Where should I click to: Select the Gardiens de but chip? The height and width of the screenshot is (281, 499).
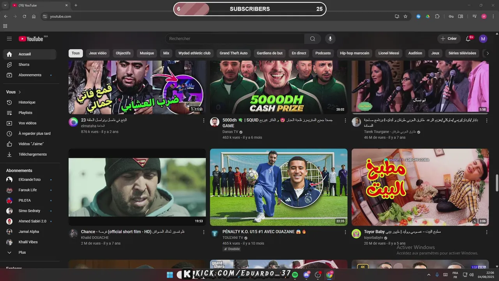pyautogui.click(x=270, y=53)
